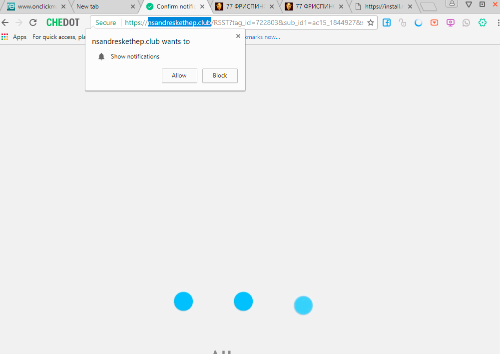Reload the current page
500x354 pixels.
[33, 22]
